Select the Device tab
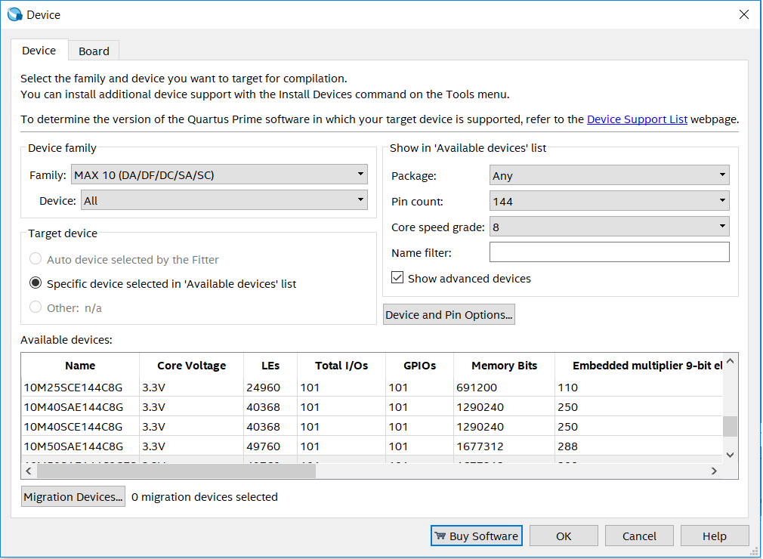 39,51
